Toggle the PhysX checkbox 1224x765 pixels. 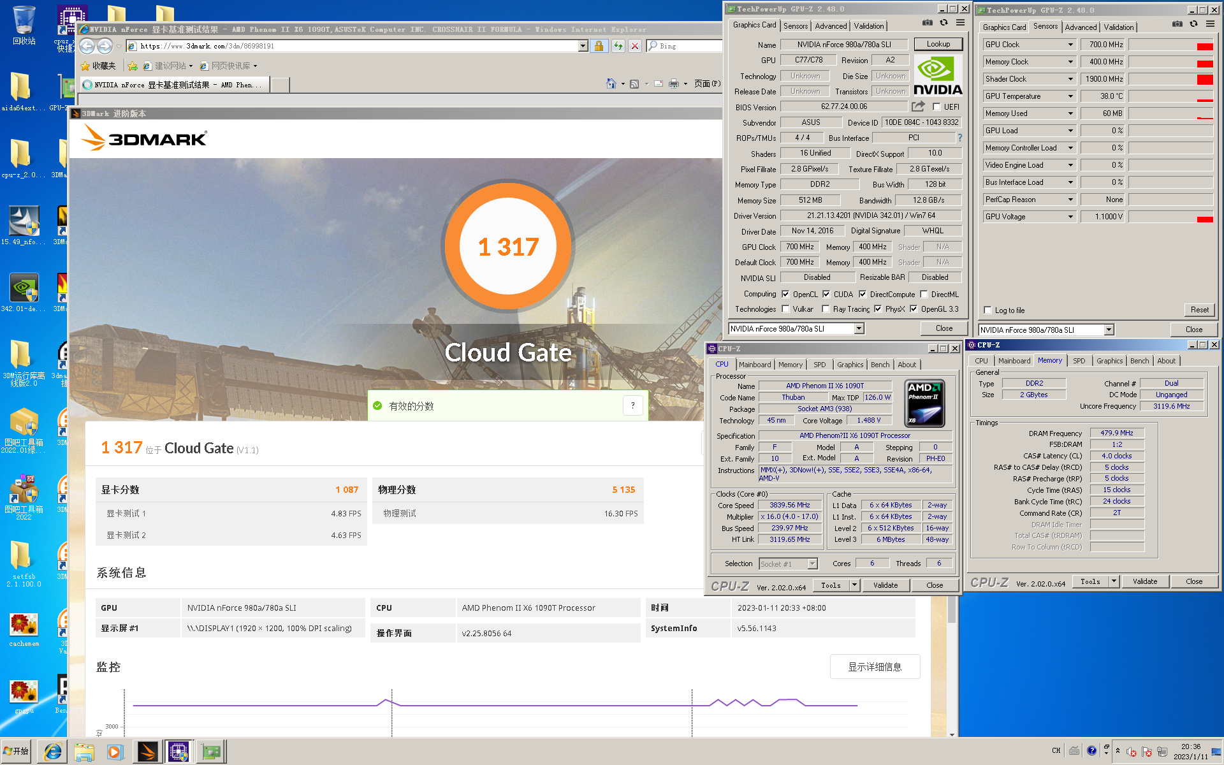point(878,309)
